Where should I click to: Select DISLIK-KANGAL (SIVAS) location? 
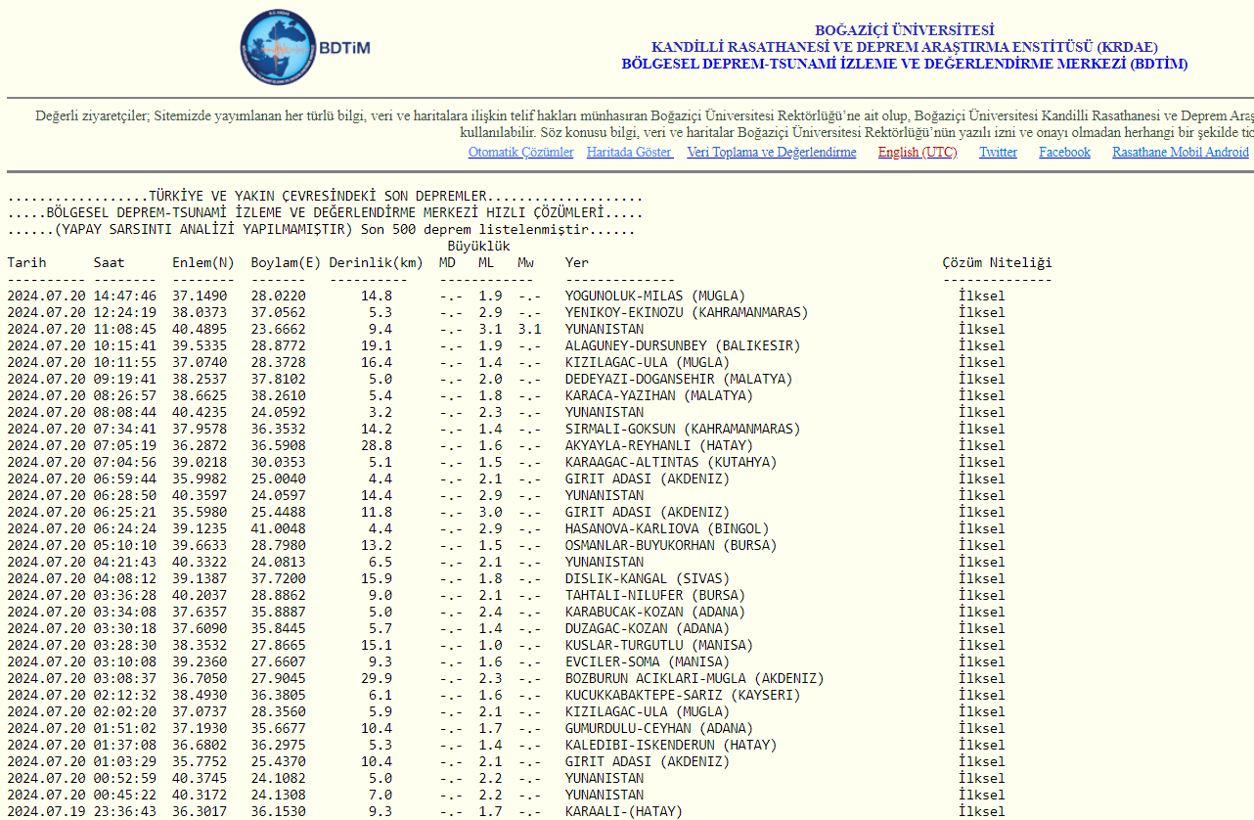[648, 578]
